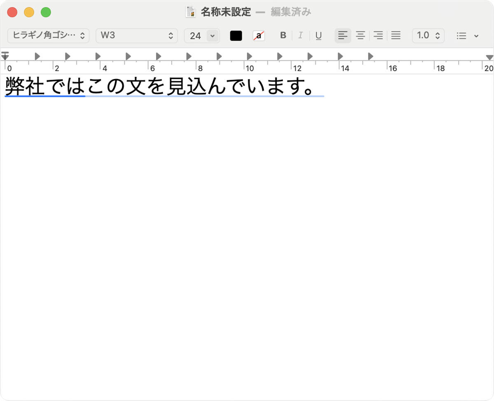Toggle underline formatting

click(318, 35)
